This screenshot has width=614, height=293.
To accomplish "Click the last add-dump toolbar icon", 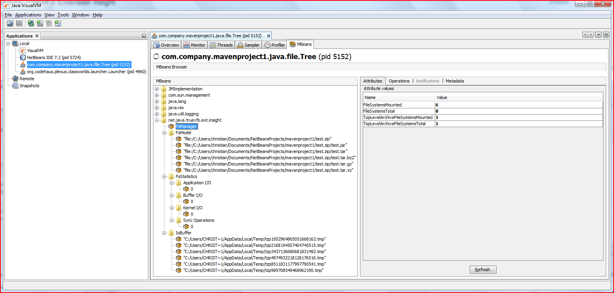I will pos(58,23).
